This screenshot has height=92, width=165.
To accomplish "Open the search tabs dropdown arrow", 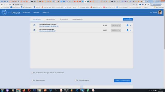I will click(x=154, y=1).
